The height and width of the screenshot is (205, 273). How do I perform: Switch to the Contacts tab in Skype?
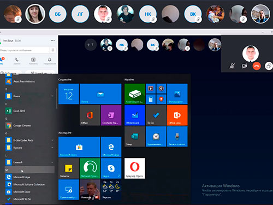tap(33, 61)
